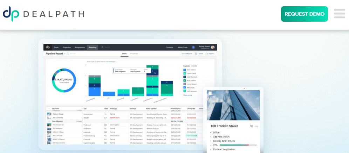
Task: Sort by the State column header
Action: pos(106,109)
